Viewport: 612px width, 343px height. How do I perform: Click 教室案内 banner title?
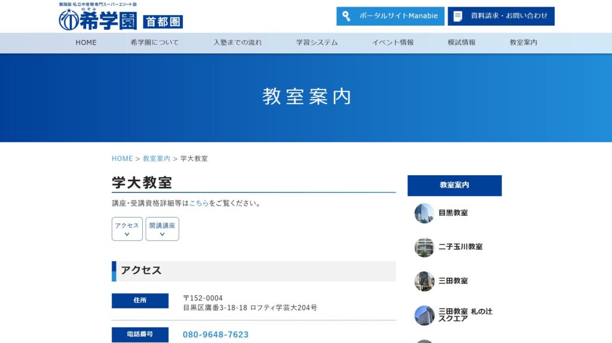307,96
